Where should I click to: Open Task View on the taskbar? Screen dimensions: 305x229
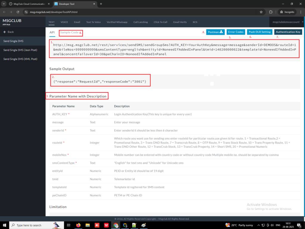(x=69, y=225)
